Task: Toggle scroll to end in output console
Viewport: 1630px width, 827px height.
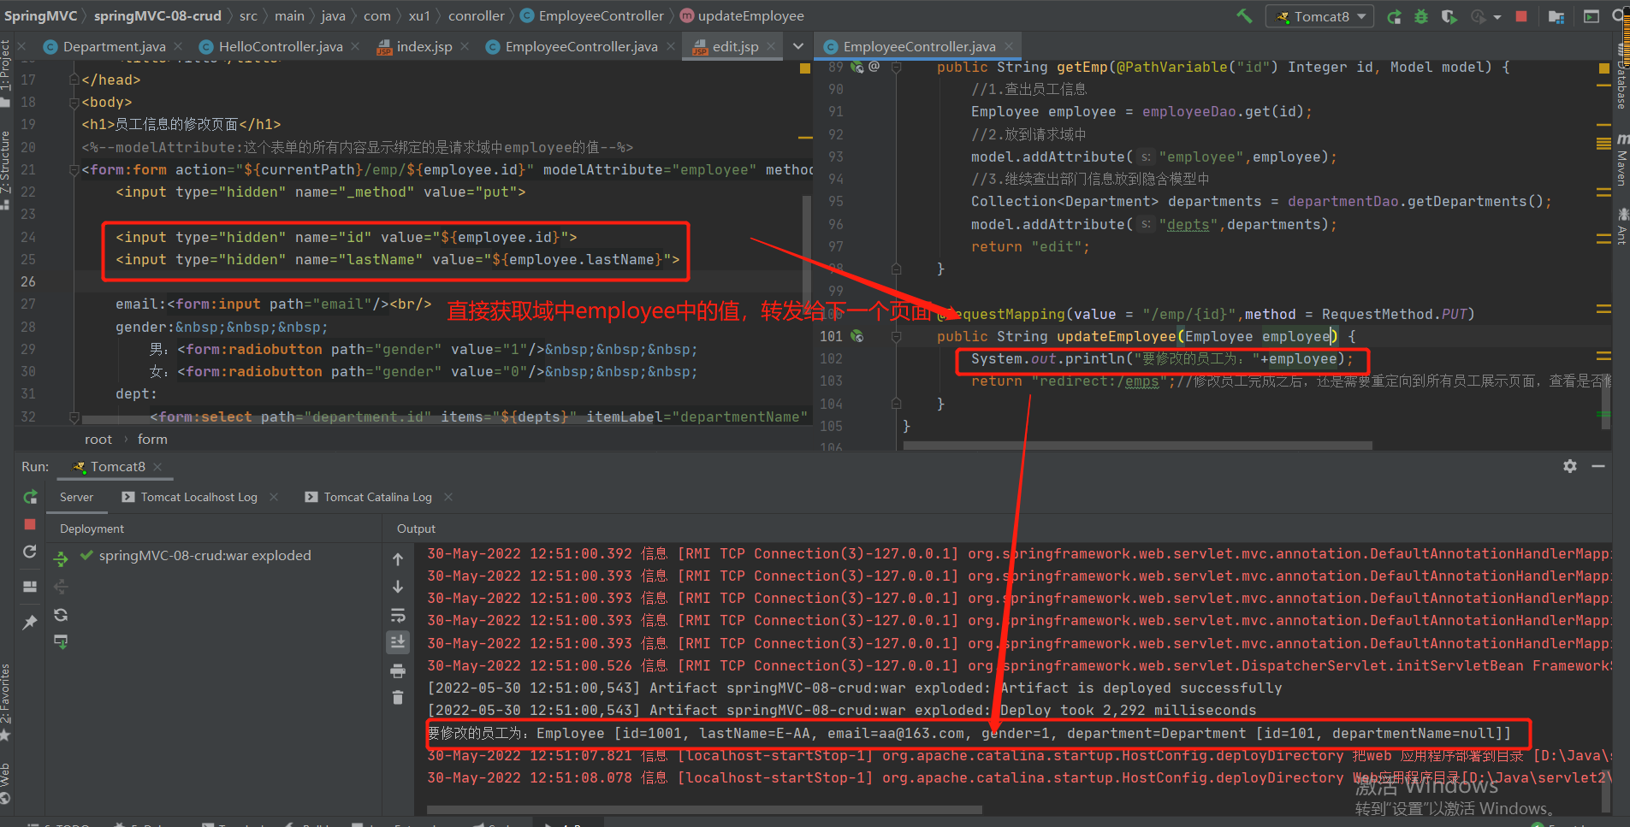Action: 398,642
